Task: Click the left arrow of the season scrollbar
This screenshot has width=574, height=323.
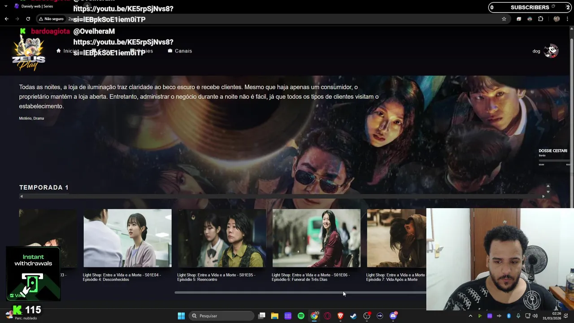Action: [21, 196]
